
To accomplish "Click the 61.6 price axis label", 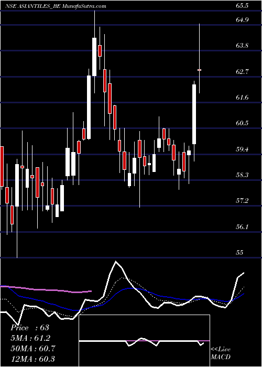I will pyautogui.click(x=242, y=98).
